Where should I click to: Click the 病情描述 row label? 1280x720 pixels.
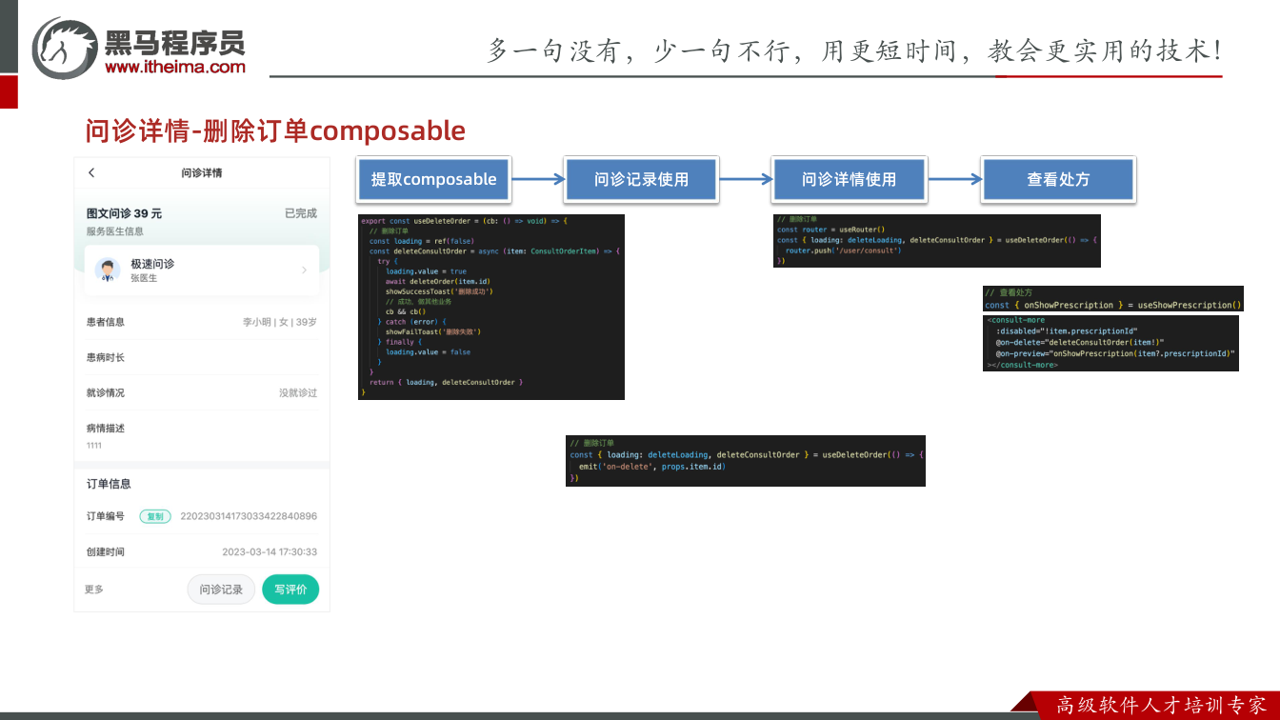pyautogui.click(x=105, y=429)
